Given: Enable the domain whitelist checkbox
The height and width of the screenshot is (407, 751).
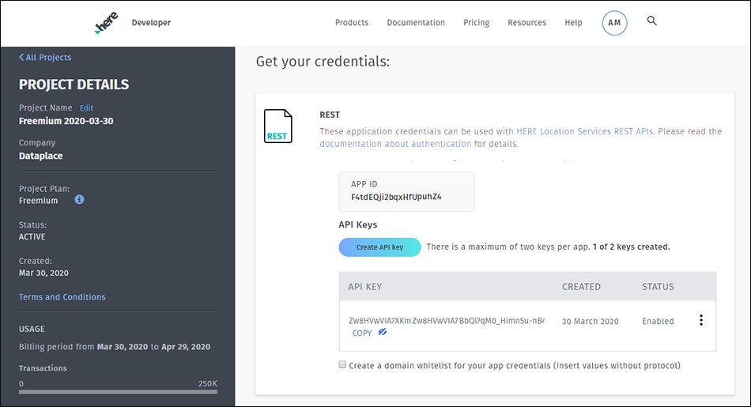Looking at the screenshot, I should pos(342,365).
